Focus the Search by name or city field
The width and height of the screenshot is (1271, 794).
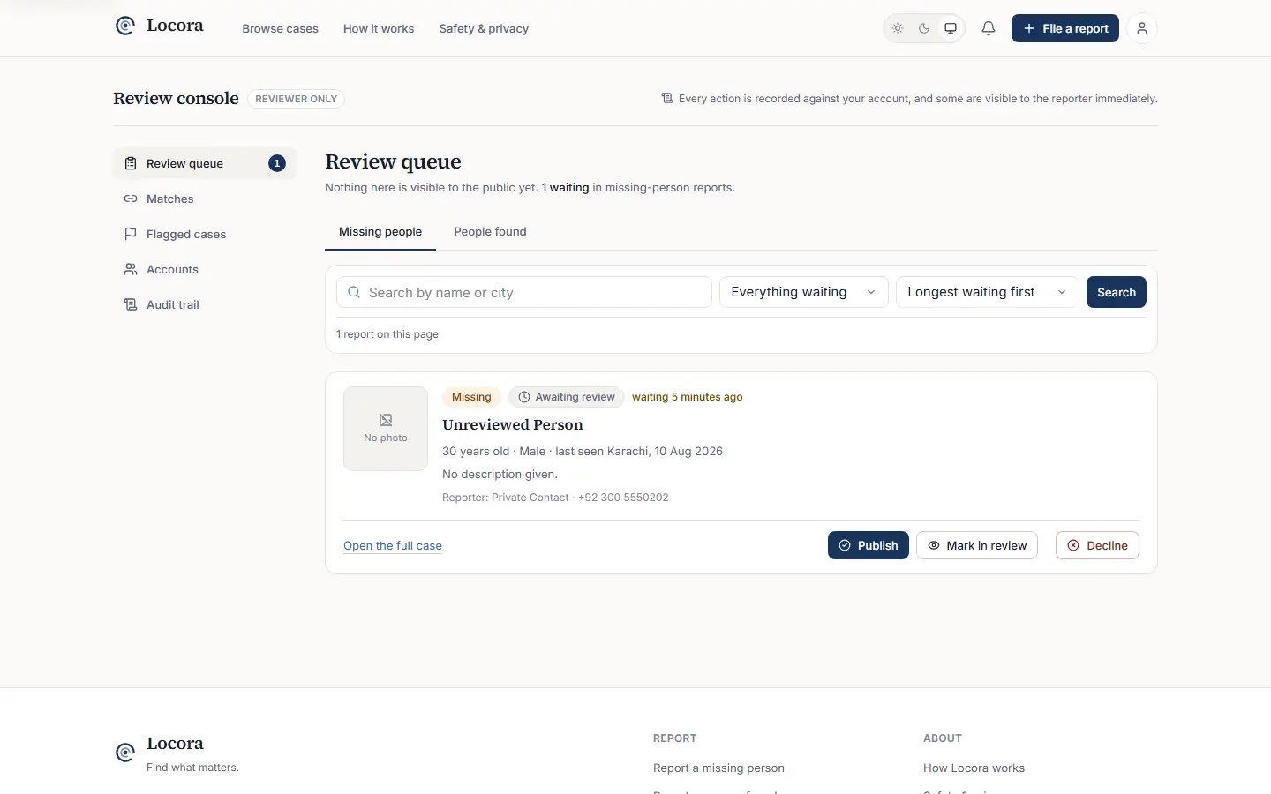(x=524, y=292)
